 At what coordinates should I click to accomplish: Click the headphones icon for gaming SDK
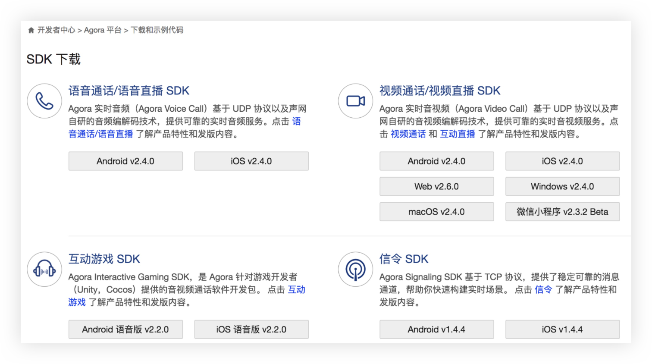(x=44, y=270)
